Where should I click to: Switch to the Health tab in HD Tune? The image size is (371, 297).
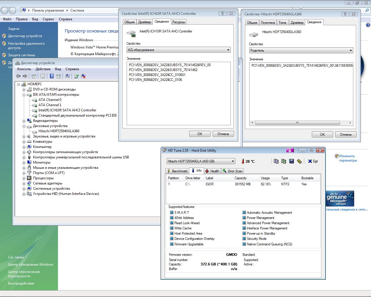point(212,171)
